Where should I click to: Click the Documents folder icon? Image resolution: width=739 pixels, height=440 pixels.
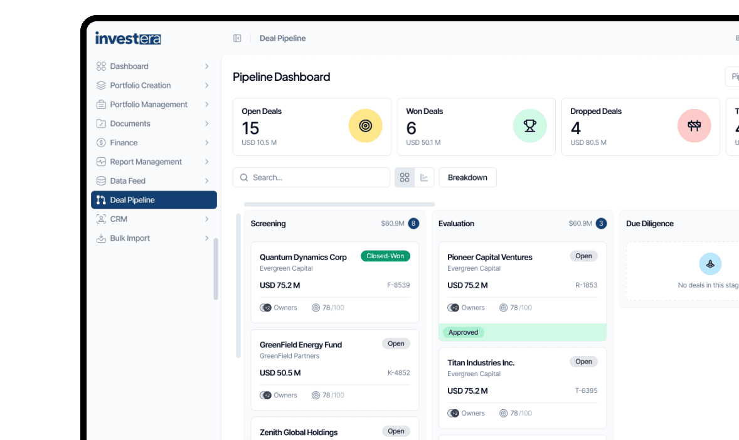click(x=101, y=123)
